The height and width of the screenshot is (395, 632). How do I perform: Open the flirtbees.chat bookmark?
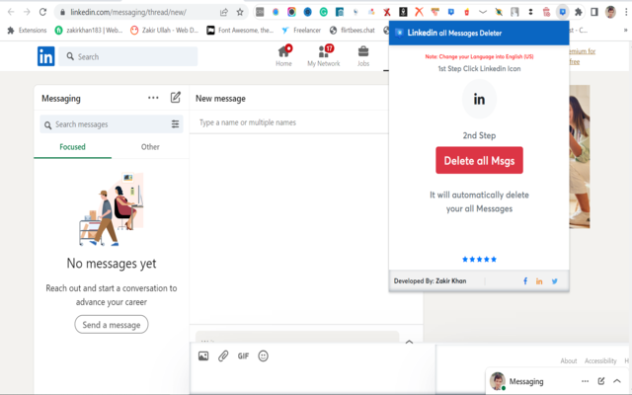click(x=352, y=31)
